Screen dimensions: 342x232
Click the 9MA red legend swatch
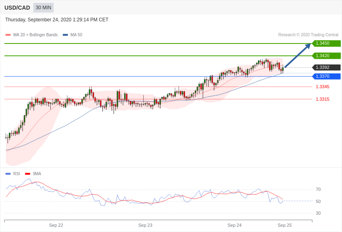(x=28, y=174)
